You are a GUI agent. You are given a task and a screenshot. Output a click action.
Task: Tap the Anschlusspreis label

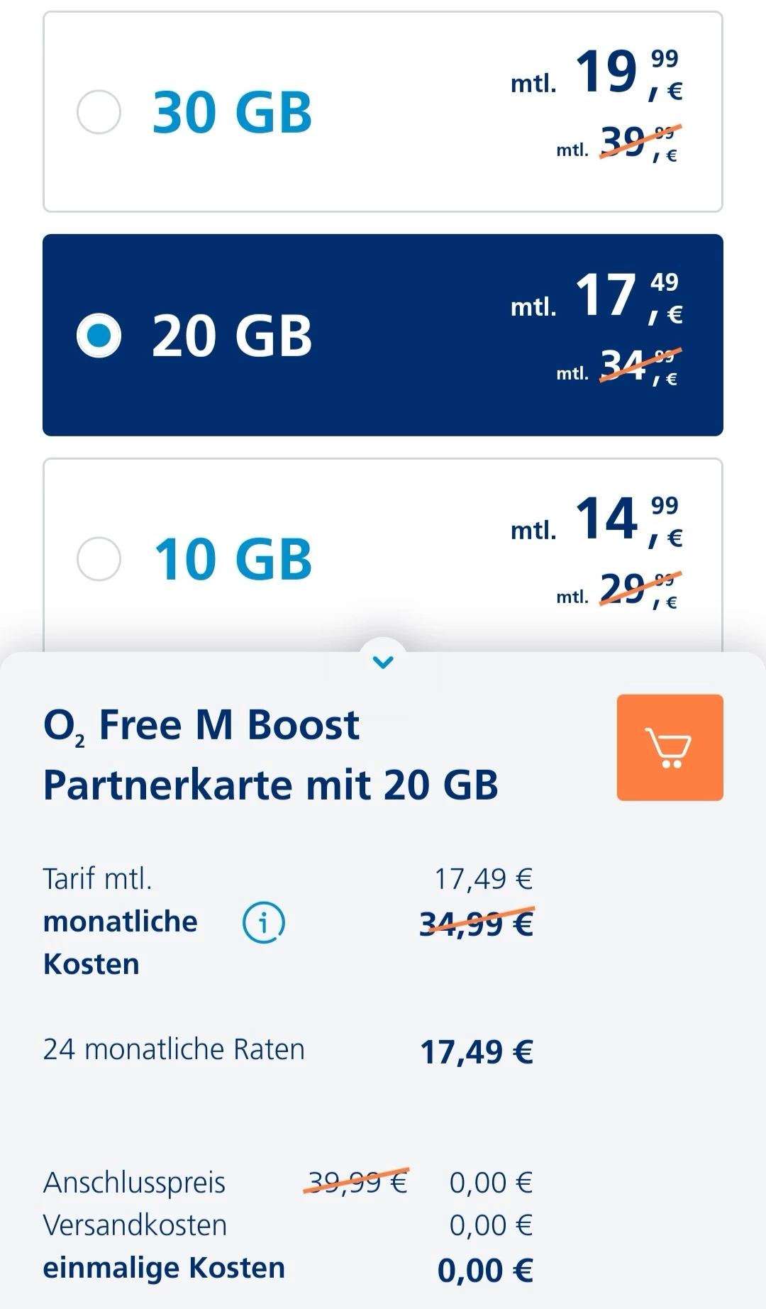134,1183
